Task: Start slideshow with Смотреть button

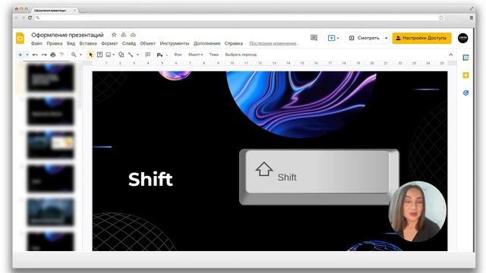Action: pyautogui.click(x=364, y=38)
